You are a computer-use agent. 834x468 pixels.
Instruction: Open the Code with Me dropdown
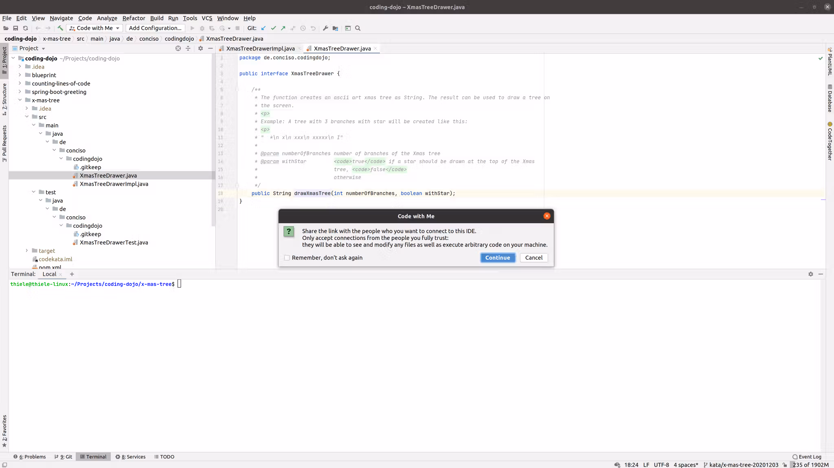coord(94,28)
